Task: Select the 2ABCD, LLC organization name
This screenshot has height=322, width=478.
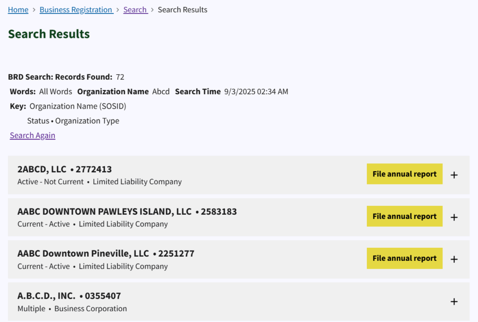Action: [x=42, y=169]
